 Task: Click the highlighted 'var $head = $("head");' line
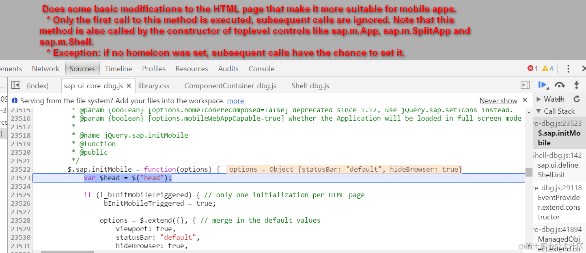tap(128, 178)
